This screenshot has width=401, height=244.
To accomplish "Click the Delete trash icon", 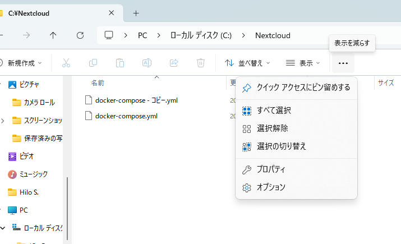I will point(201,63).
